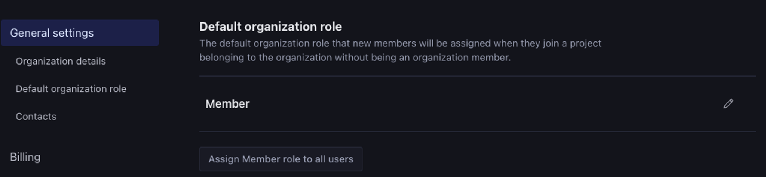The width and height of the screenshot is (766, 177).
Task: Jump to Contacts under General settings
Action: tap(36, 117)
